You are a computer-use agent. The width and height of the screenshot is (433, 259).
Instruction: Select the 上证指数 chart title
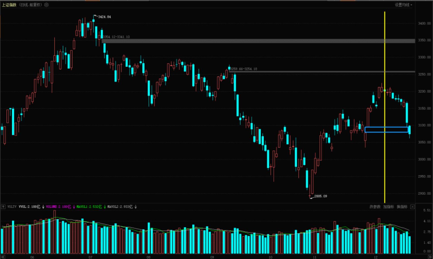9,5
